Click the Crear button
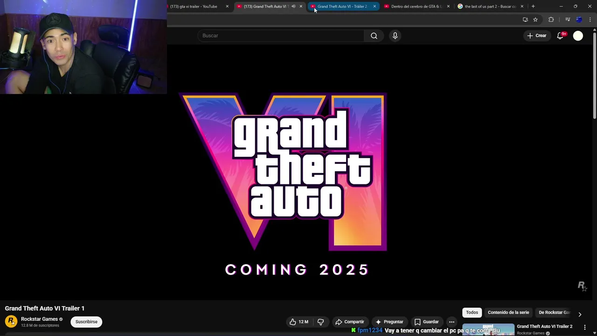The image size is (597, 336). click(x=536, y=36)
